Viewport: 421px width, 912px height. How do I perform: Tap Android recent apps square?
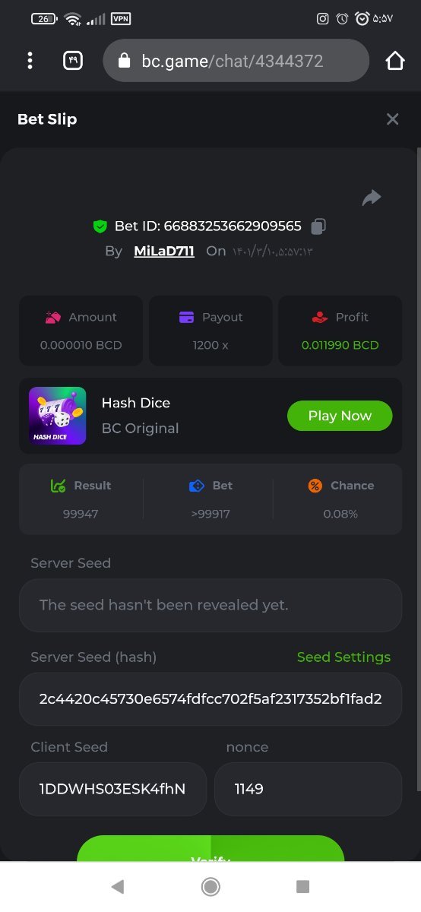(302, 886)
